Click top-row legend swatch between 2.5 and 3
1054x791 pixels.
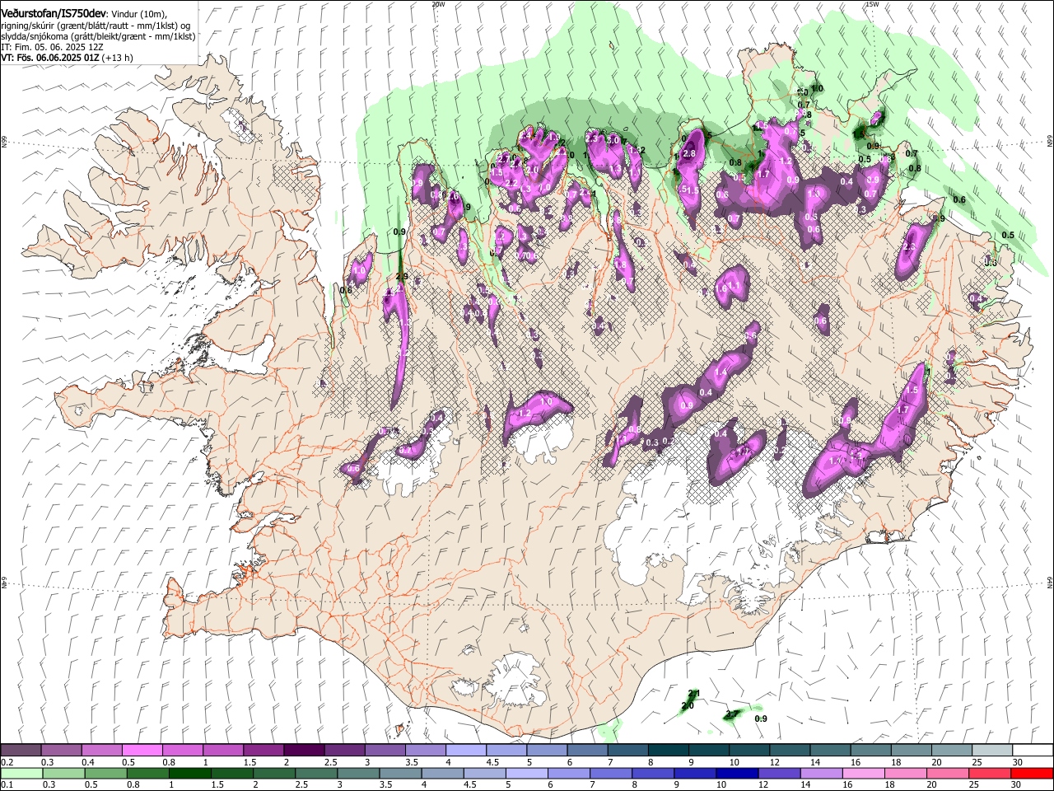coord(344,751)
